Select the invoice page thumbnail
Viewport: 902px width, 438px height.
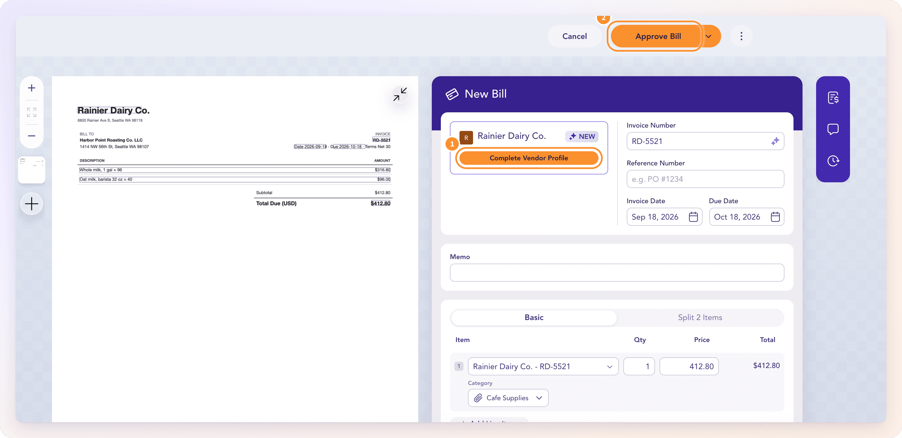[x=32, y=170]
